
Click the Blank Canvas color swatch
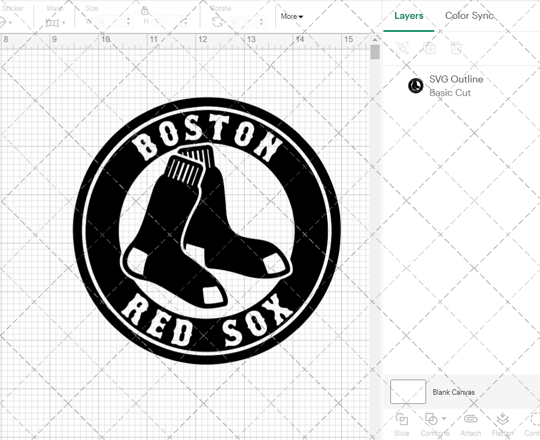(408, 391)
